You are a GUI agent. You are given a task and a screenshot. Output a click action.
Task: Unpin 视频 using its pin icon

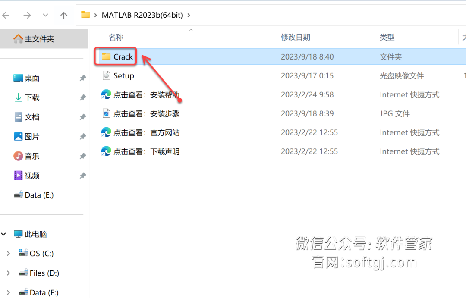82,176
